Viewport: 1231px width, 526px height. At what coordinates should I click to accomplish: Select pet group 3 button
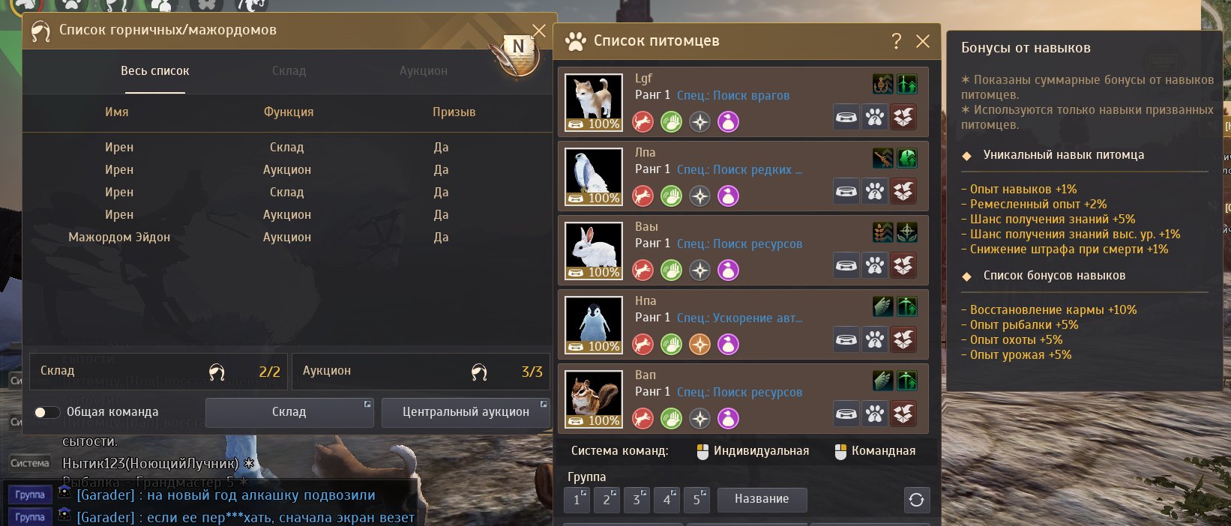click(636, 500)
